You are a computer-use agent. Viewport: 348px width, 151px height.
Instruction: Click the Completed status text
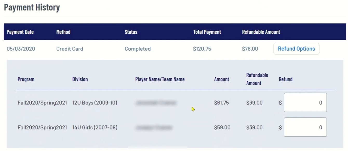138,49
